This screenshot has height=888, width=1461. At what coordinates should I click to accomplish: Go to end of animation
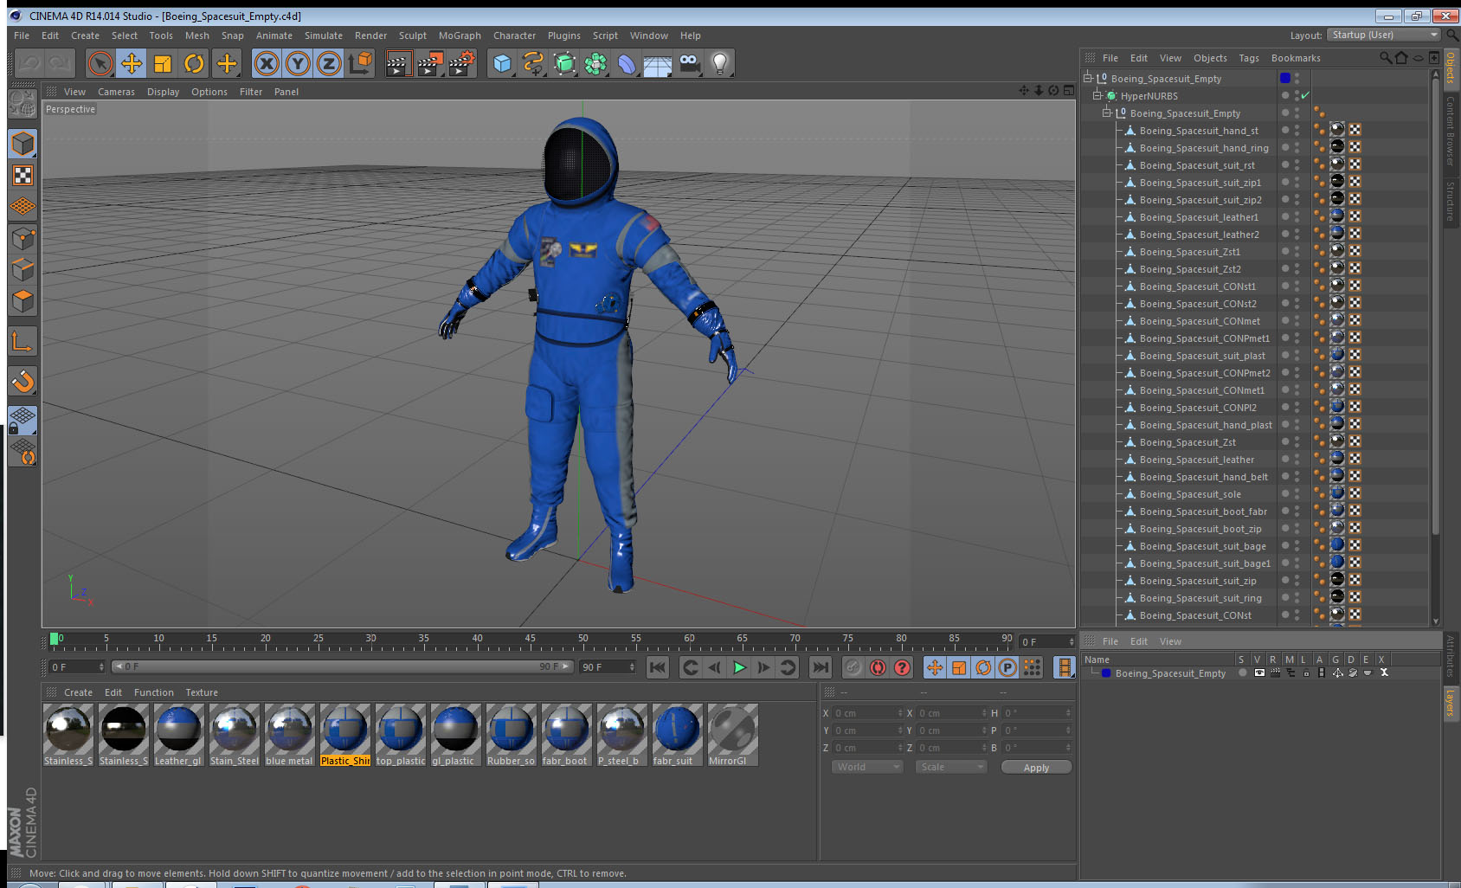(821, 667)
